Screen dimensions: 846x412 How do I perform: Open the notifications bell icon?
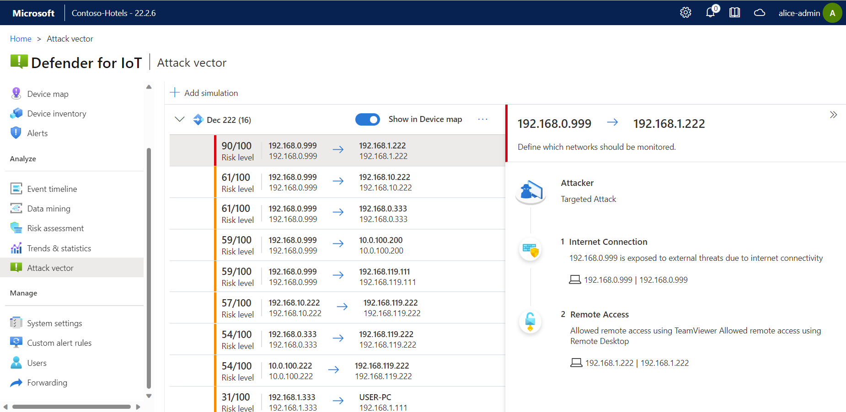coord(712,12)
